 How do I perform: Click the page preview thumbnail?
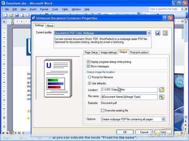point(58,78)
